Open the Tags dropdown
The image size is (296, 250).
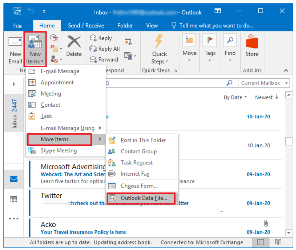[210, 48]
